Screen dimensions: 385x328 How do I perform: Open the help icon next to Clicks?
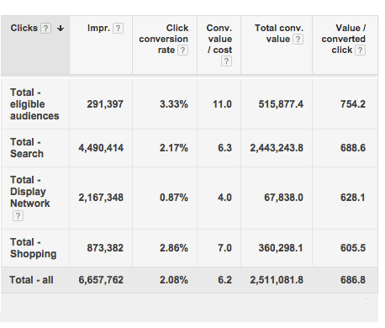45,29
